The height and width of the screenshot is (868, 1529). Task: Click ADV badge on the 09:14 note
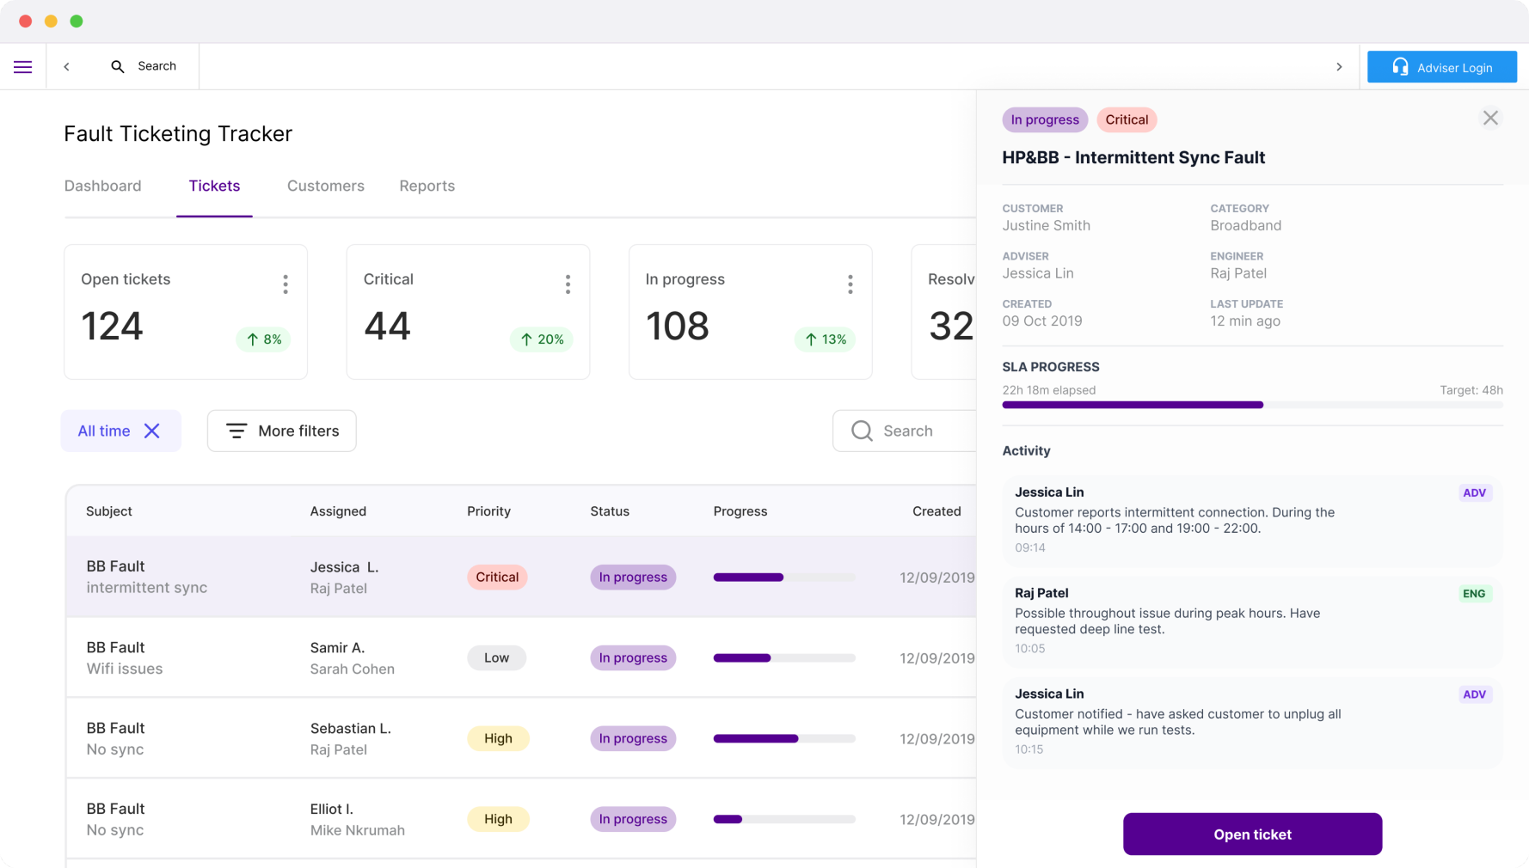pyautogui.click(x=1474, y=493)
